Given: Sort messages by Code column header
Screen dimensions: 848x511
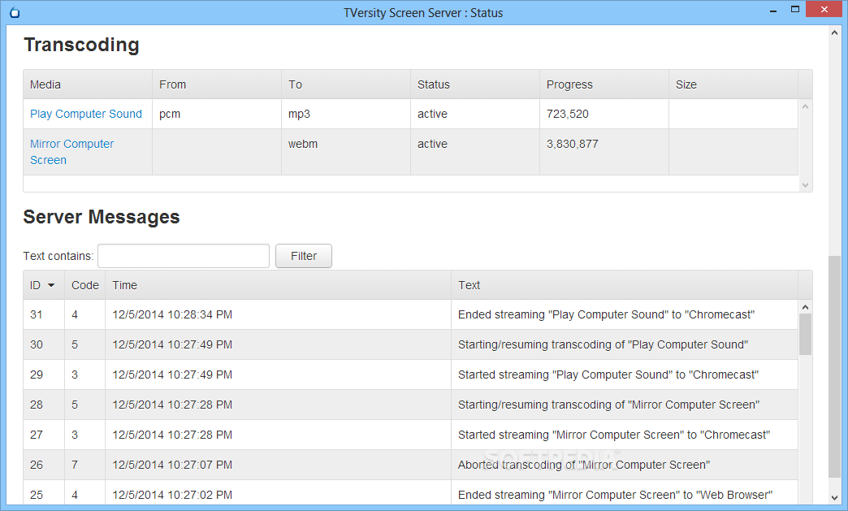Looking at the screenshot, I should click(x=85, y=285).
